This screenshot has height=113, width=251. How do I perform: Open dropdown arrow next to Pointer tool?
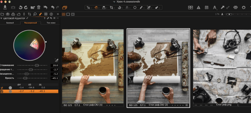point(91,8)
